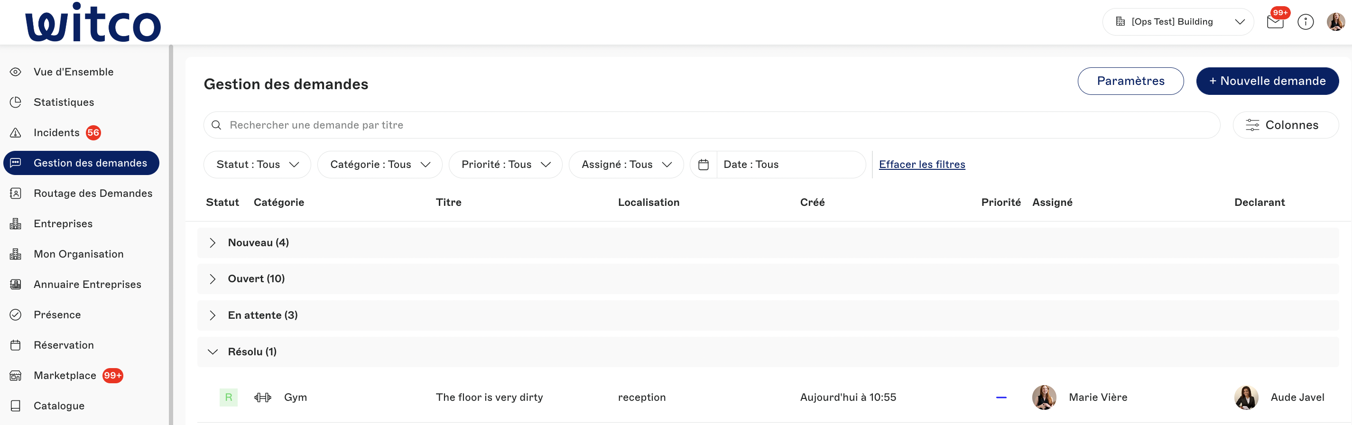Click the book icon beside Catalogue
This screenshot has height=425, width=1352.
[x=16, y=406]
